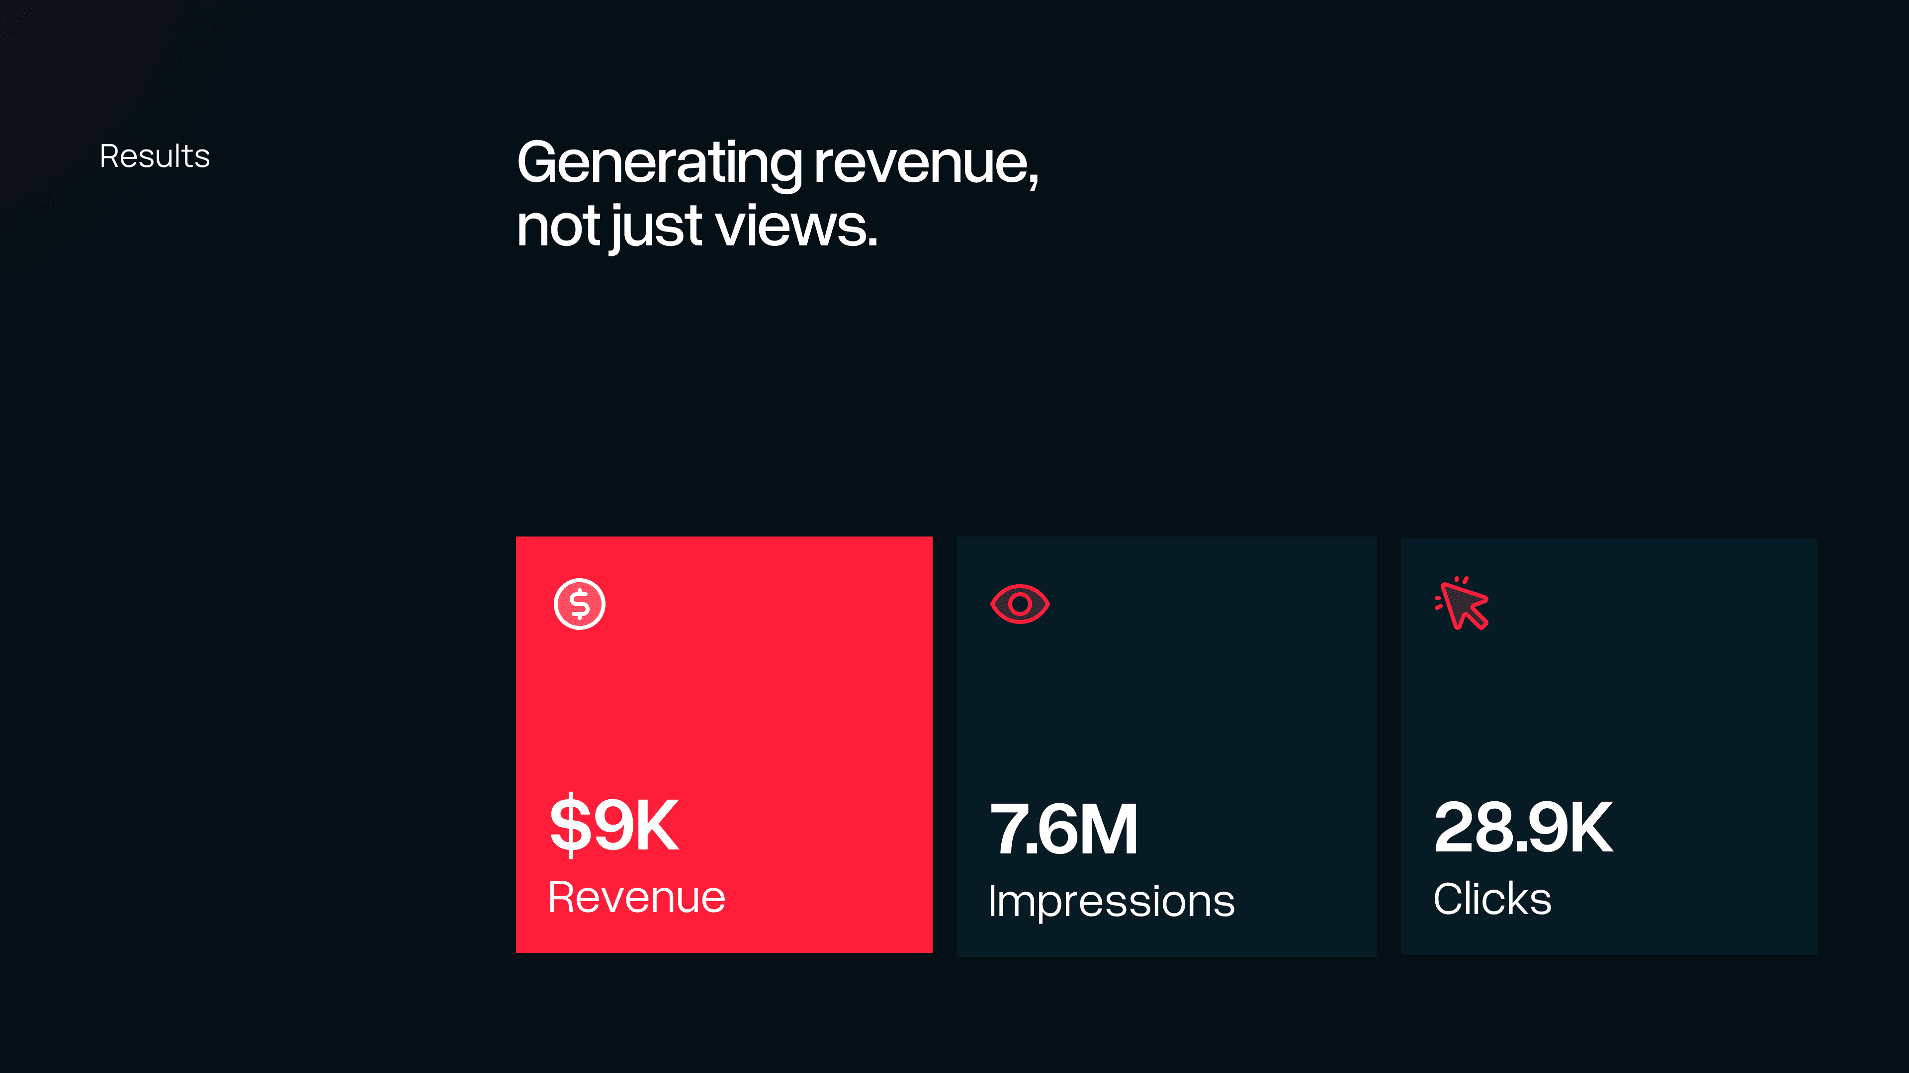Click the Clicks label
Viewport: 1909px width, 1073px height.
coord(1492,899)
